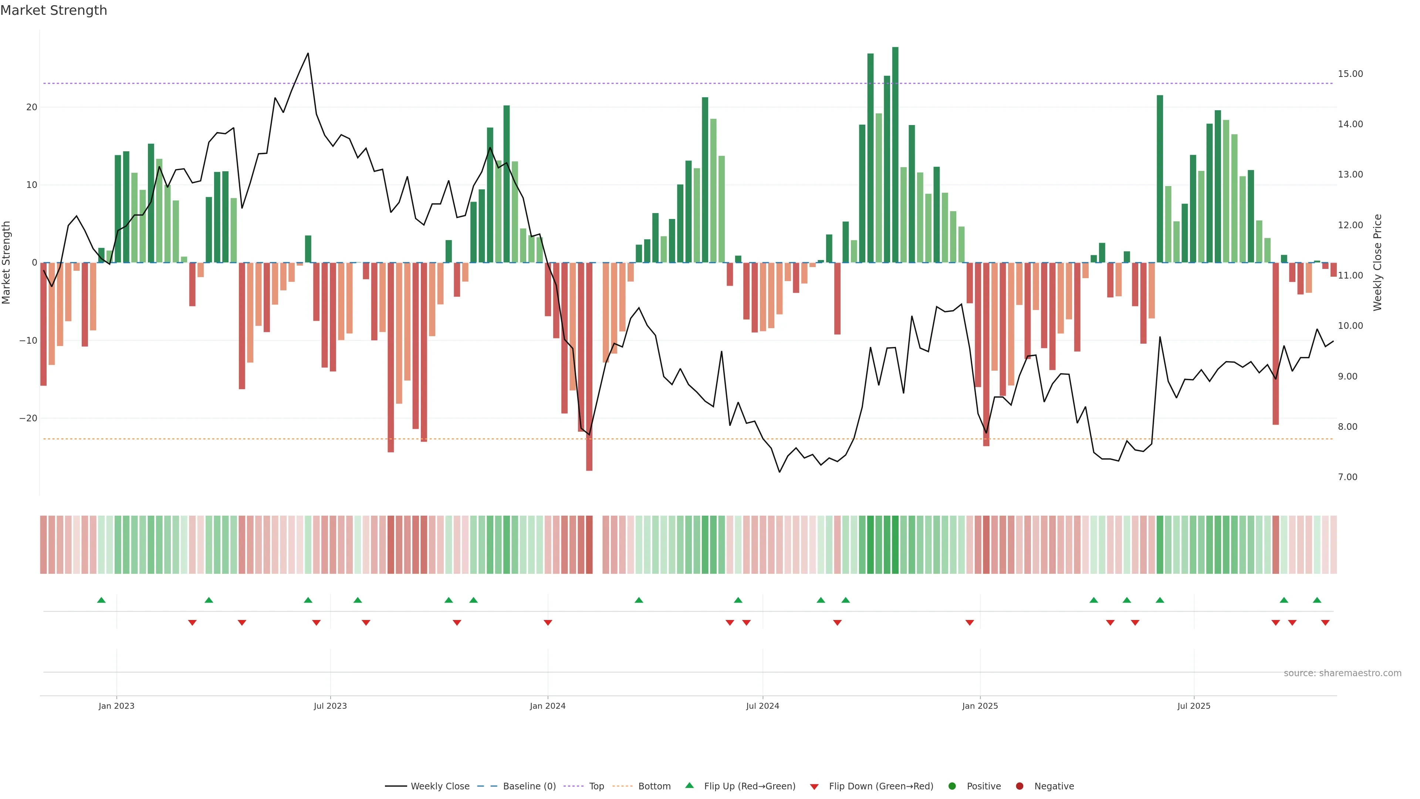
Task: Click Flip Up green triangle legend icon
Action: [x=689, y=786]
